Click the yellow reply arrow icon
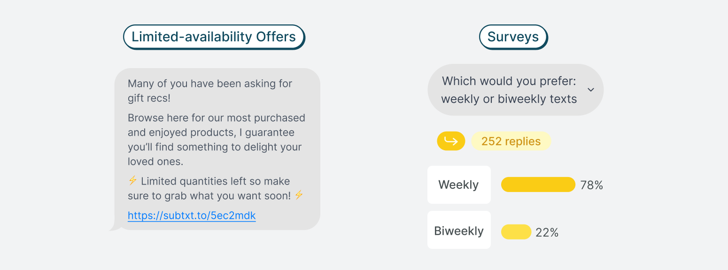Viewport: 728px width, 270px height. [451, 141]
